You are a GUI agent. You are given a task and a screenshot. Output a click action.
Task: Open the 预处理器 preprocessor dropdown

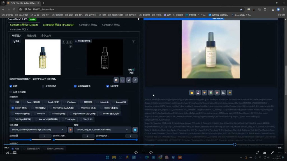[x=37, y=130]
